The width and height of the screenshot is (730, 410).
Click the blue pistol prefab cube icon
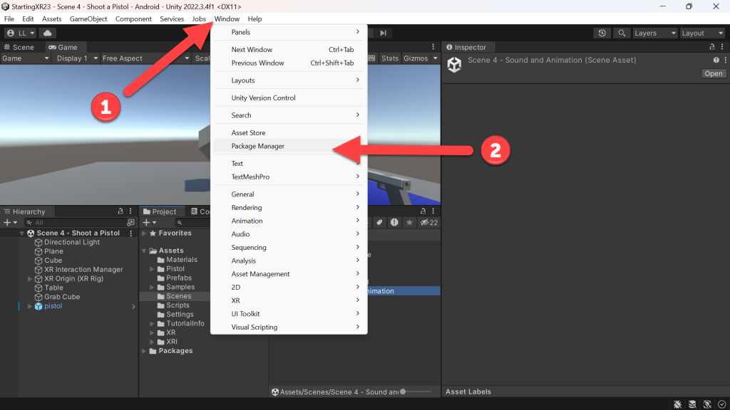(38, 306)
